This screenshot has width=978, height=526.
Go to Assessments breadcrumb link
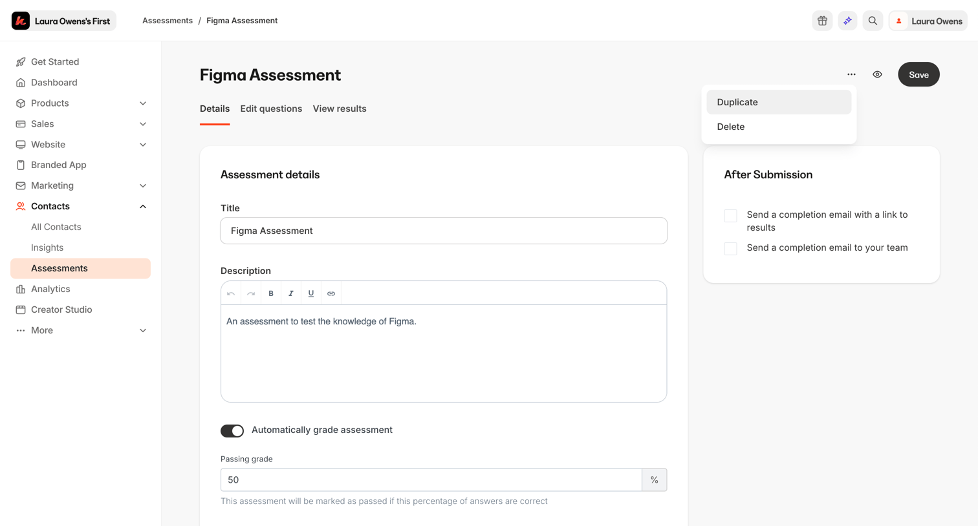(168, 21)
